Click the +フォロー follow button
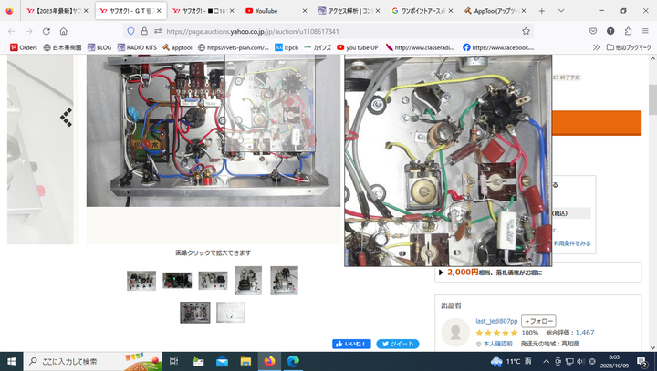Viewport: 657px width, 371px height. pyautogui.click(x=538, y=321)
